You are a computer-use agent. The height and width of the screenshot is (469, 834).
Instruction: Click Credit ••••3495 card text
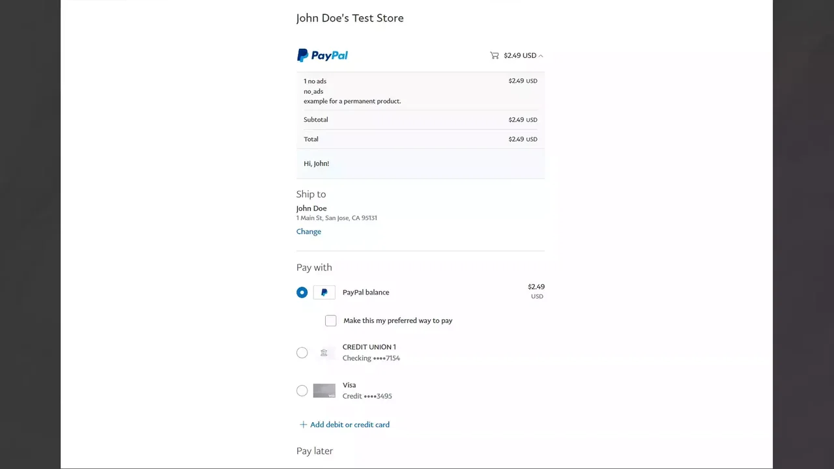click(x=367, y=396)
